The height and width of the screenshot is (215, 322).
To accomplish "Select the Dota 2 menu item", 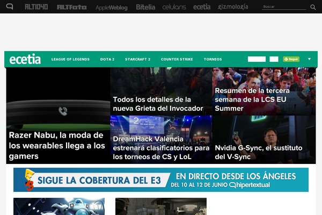I will (107, 59).
